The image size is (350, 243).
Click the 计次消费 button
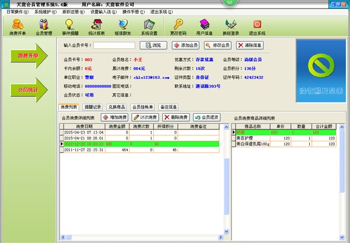coord(145,117)
